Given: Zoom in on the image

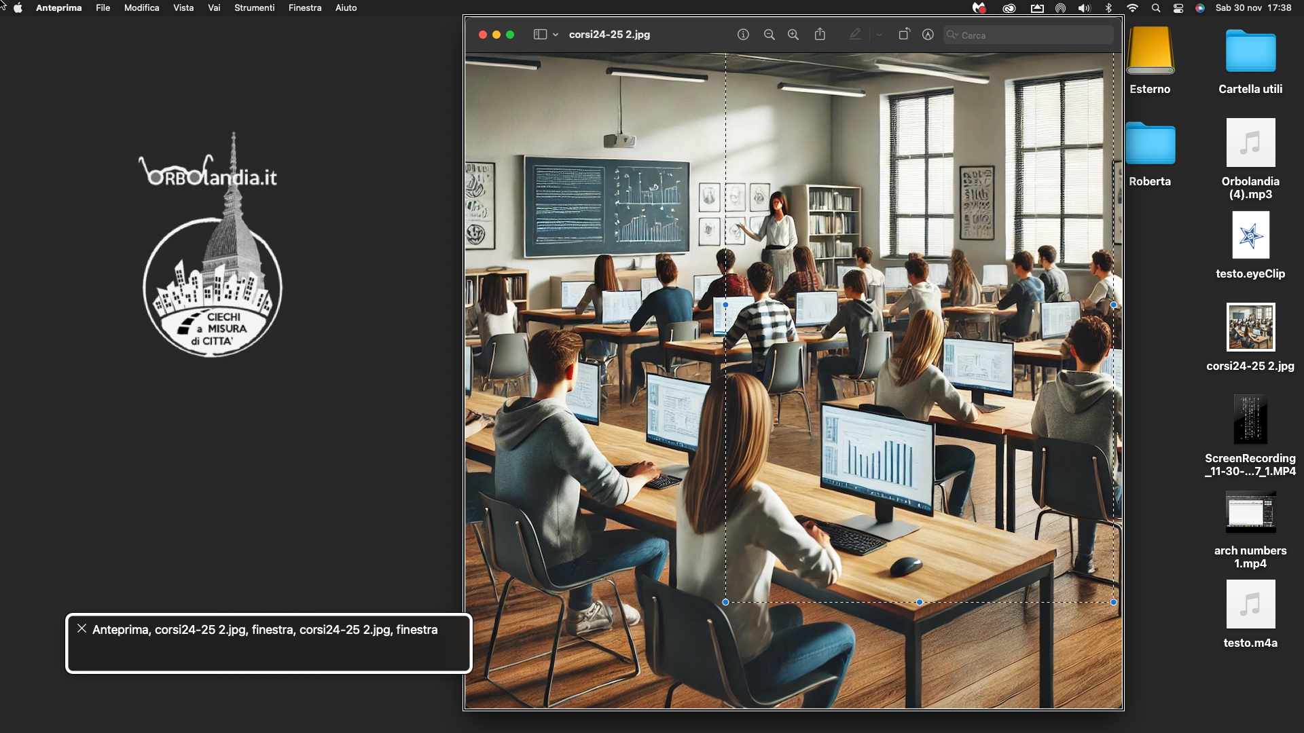Looking at the screenshot, I should (793, 35).
